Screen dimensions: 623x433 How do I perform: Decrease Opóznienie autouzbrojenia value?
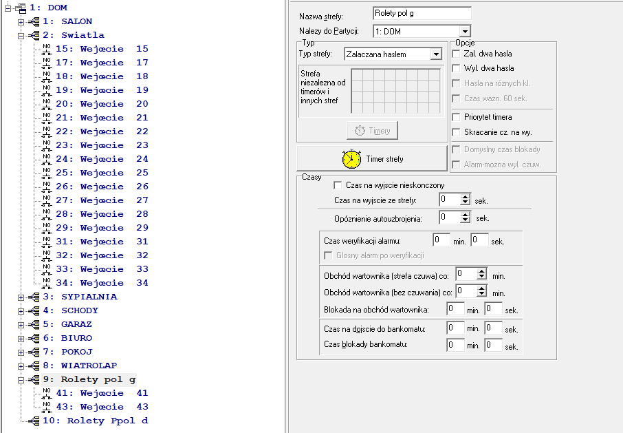click(x=466, y=220)
